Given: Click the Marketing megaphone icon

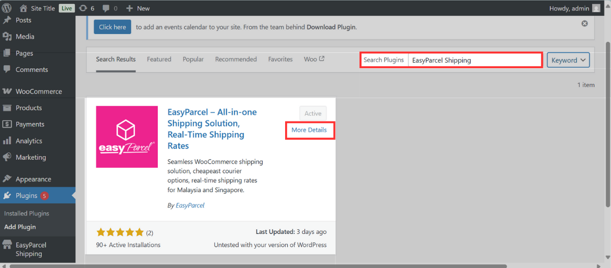Looking at the screenshot, I should click(7, 157).
